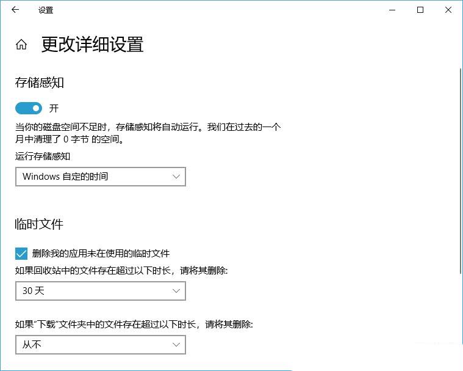Close the 设置 window
The image size is (463, 371).
(x=448, y=10)
